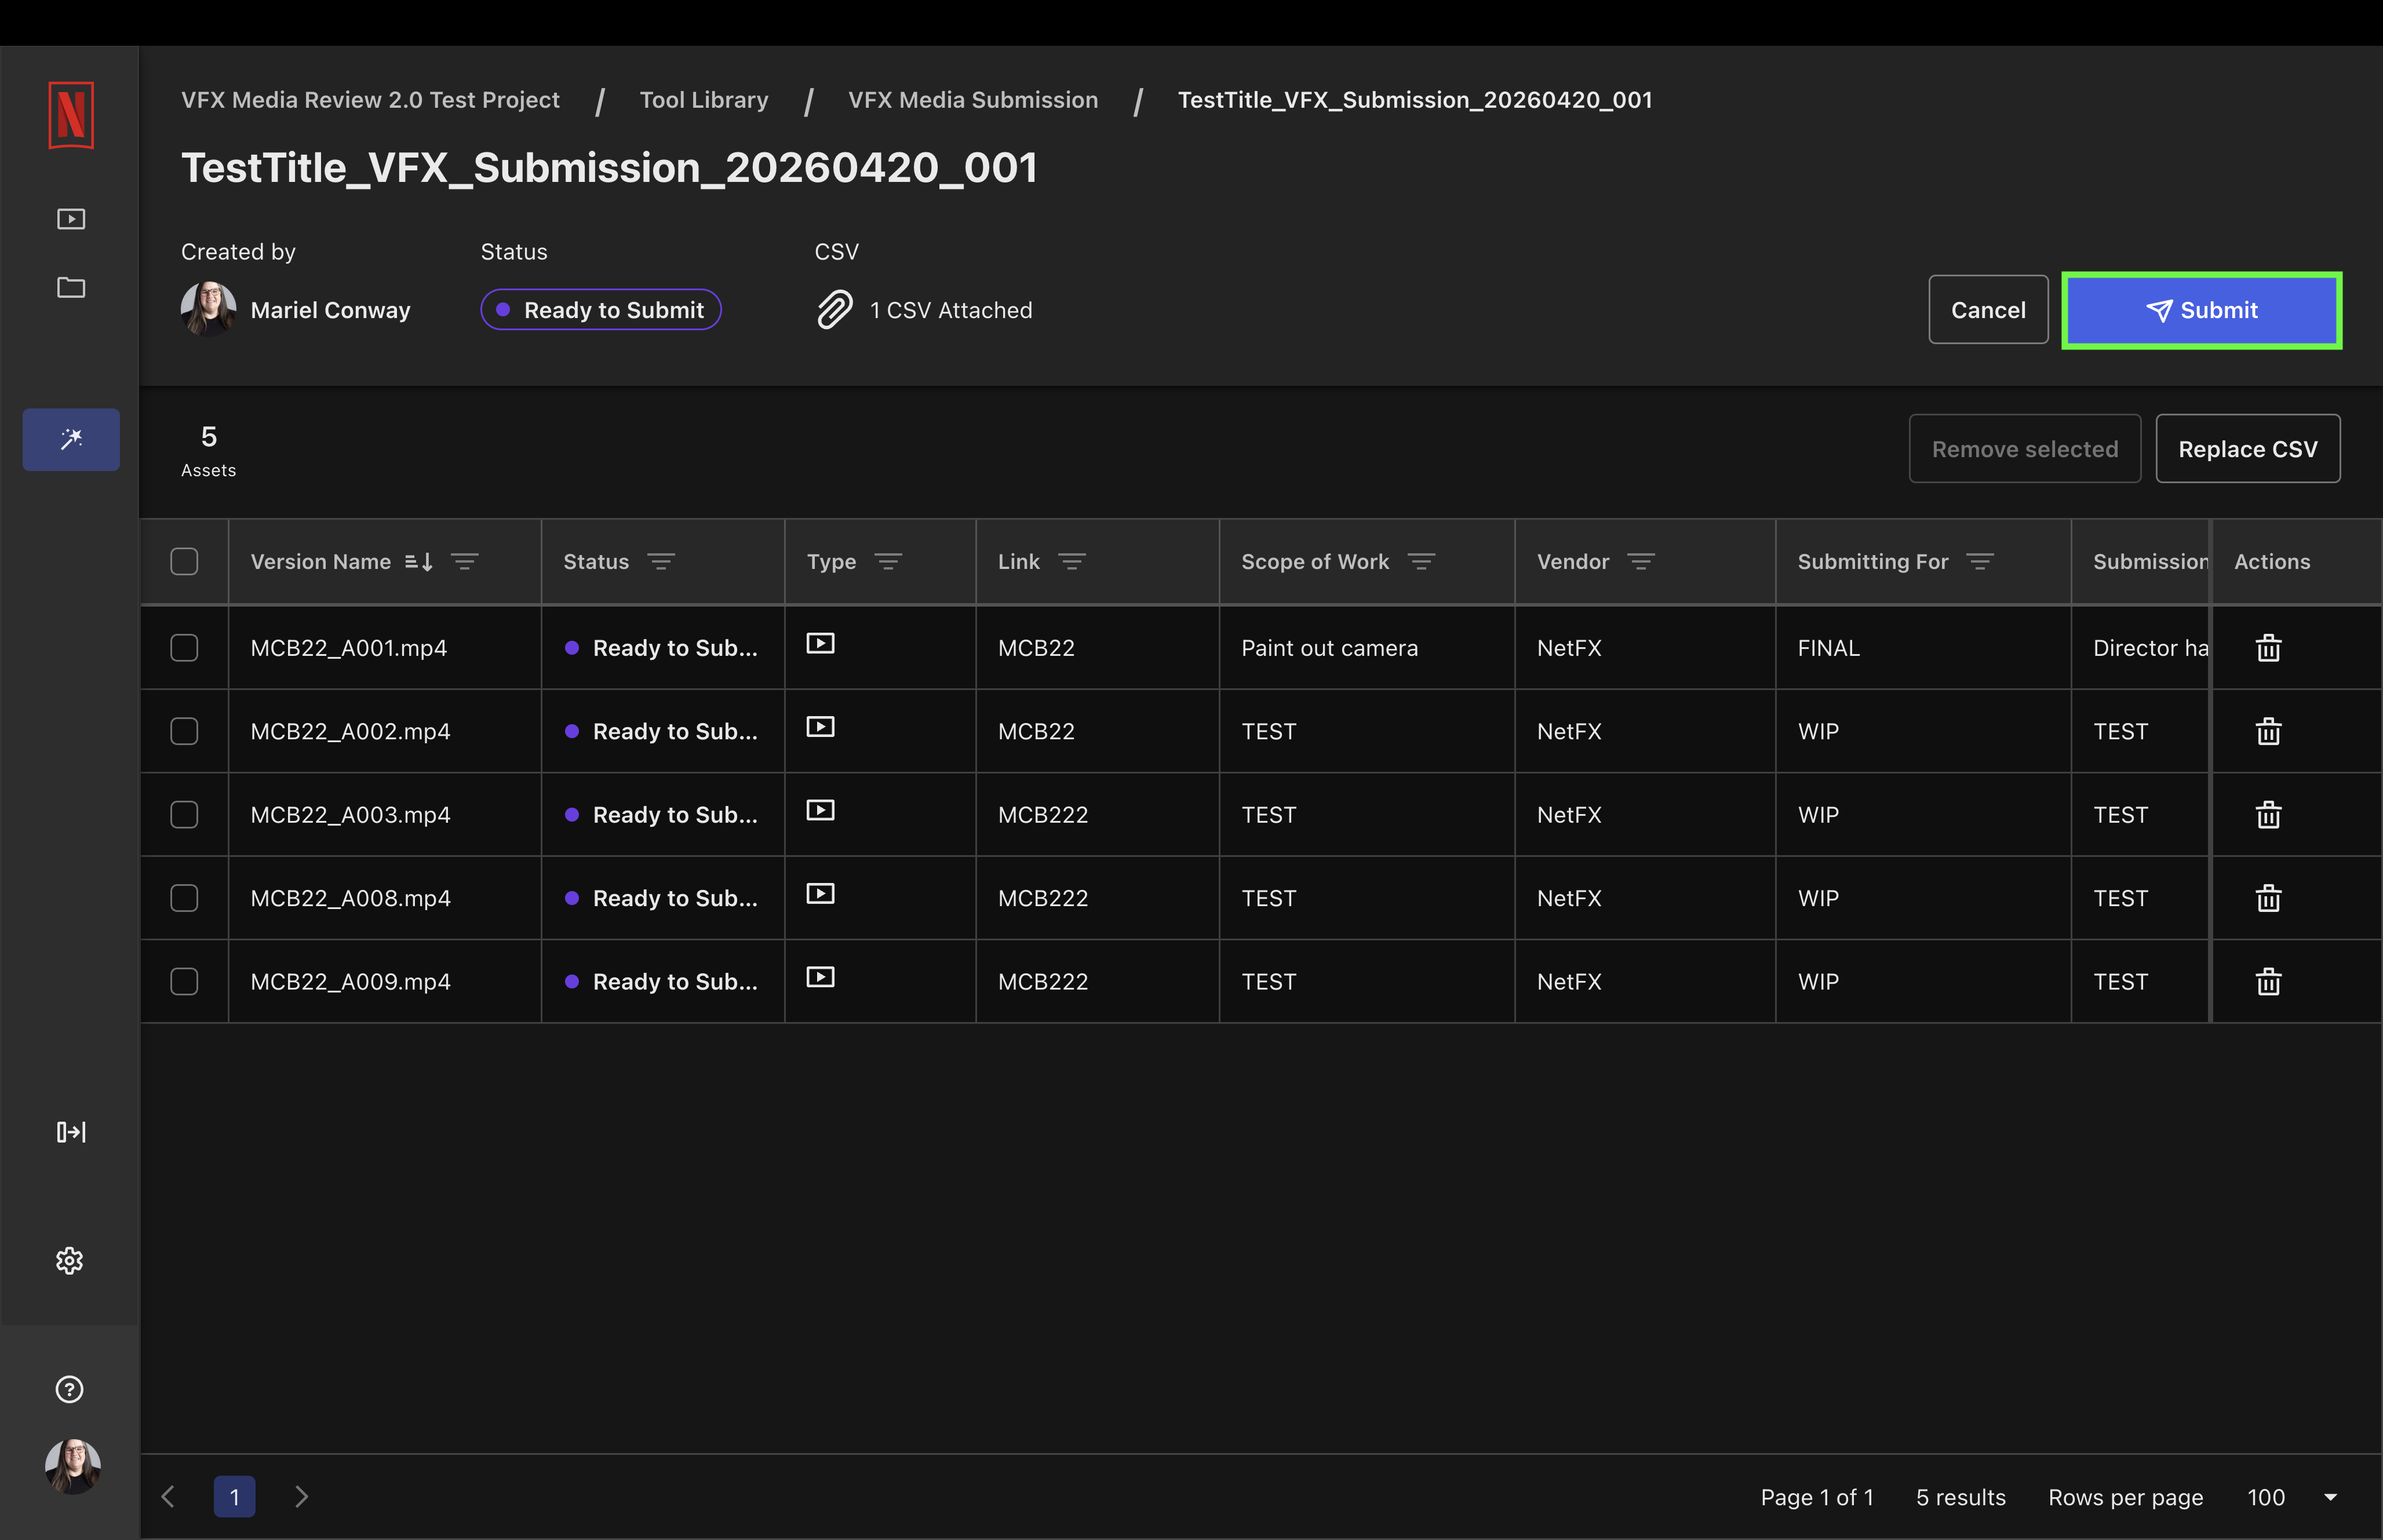Click the CSV paperclip attachment icon

click(835, 310)
